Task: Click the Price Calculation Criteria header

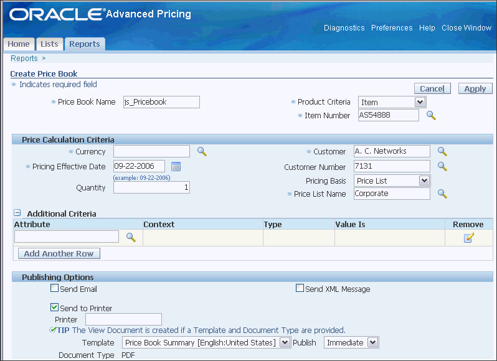Action: [x=68, y=139]
